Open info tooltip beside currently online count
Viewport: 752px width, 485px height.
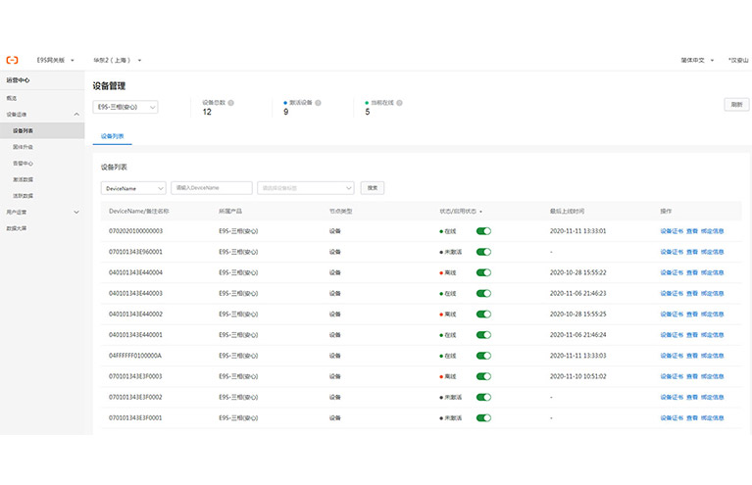tap(399, 103)
